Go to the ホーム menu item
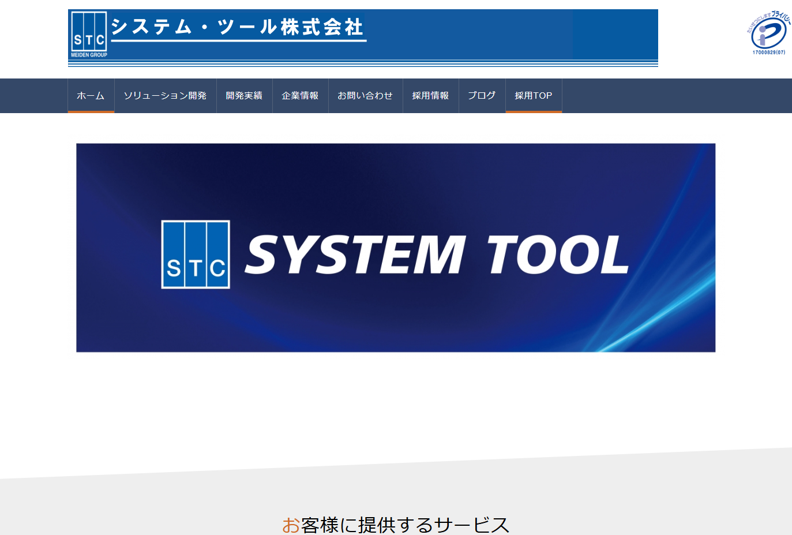The width and height of the screenshot is (792, 535). pyautogui.click(x=91, y=96)
